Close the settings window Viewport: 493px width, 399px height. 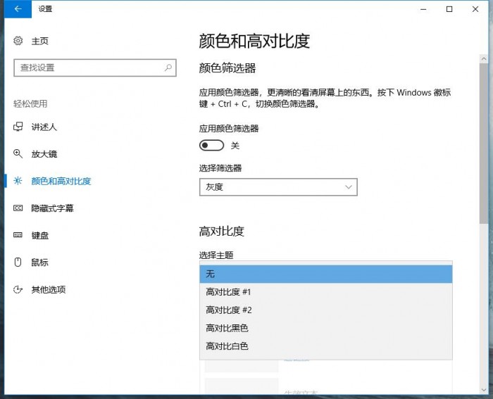(x=475, y=9)
